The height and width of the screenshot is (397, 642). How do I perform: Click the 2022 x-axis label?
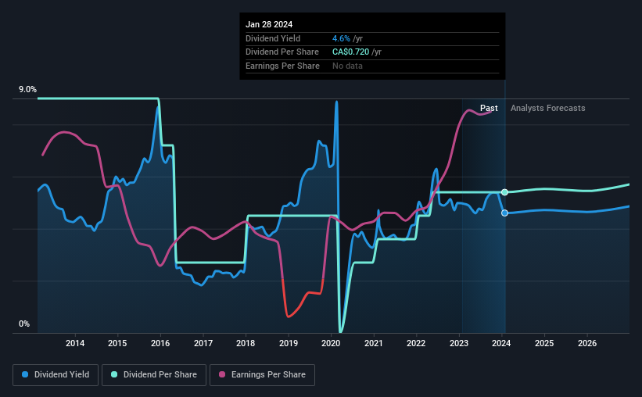pyautogui.click(x=416, y=343)
